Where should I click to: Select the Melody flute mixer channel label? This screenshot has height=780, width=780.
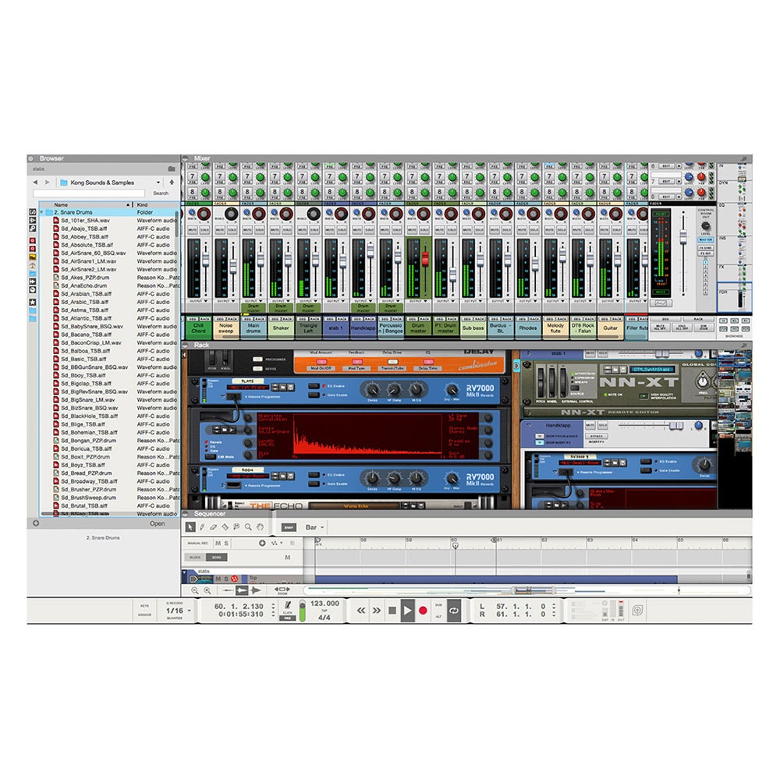pyautogui.click(x=555, y=328)
